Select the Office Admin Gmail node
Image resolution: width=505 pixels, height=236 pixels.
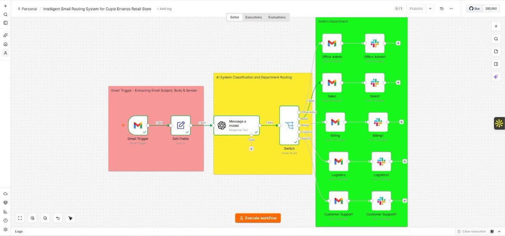[332, 43]
